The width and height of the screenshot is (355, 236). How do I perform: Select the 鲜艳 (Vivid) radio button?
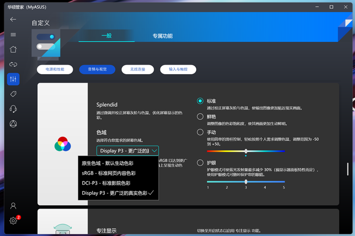[200, 116]
